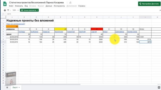Screen dimensions: 161x90
Task: Open the Инструменты menu
Action: 59,6
